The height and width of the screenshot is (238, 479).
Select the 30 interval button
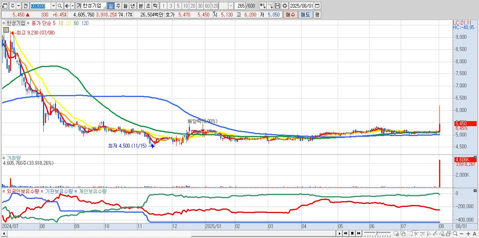tap(200, 6)
